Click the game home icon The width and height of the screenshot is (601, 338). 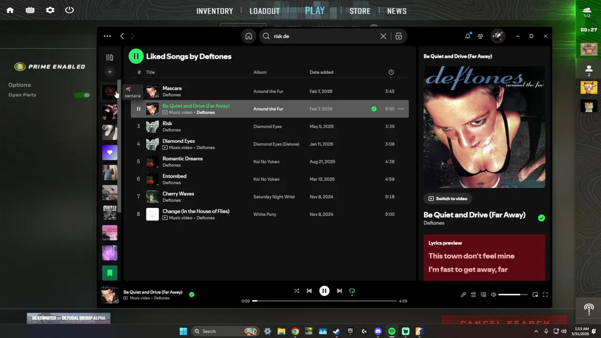(10, 10)
